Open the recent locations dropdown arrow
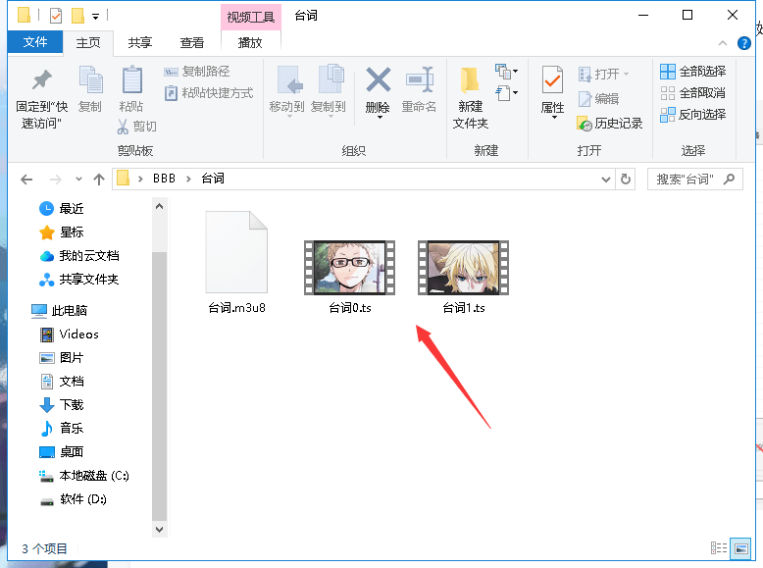 [x=78, y=180]
